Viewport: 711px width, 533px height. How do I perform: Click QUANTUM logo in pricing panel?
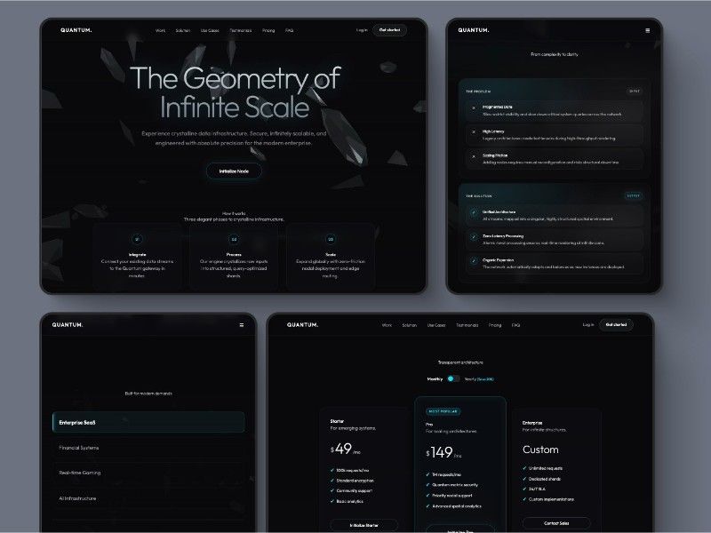[x=302, y=324]
